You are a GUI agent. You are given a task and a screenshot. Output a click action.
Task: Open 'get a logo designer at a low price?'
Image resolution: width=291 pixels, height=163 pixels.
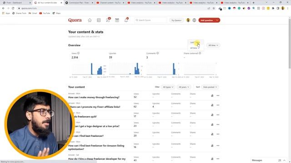(96, 126)
